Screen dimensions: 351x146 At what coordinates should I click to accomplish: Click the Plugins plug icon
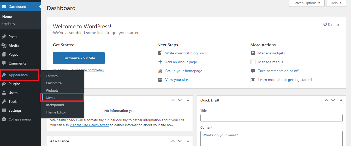[x=4, y=84]
